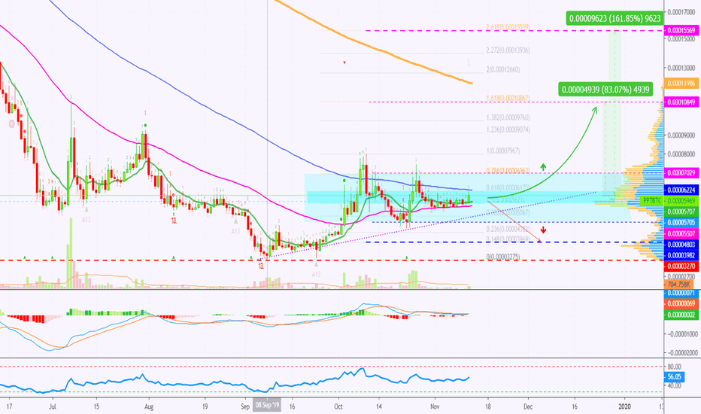Click the 2.618(0.00015559) Fibonacci level label
Image resolution: width=701 pixels, height=414 pixels.
tap(508, 27)
